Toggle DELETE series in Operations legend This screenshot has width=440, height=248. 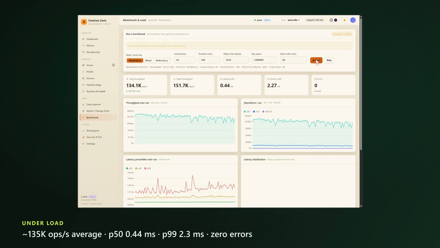(267, 112)
